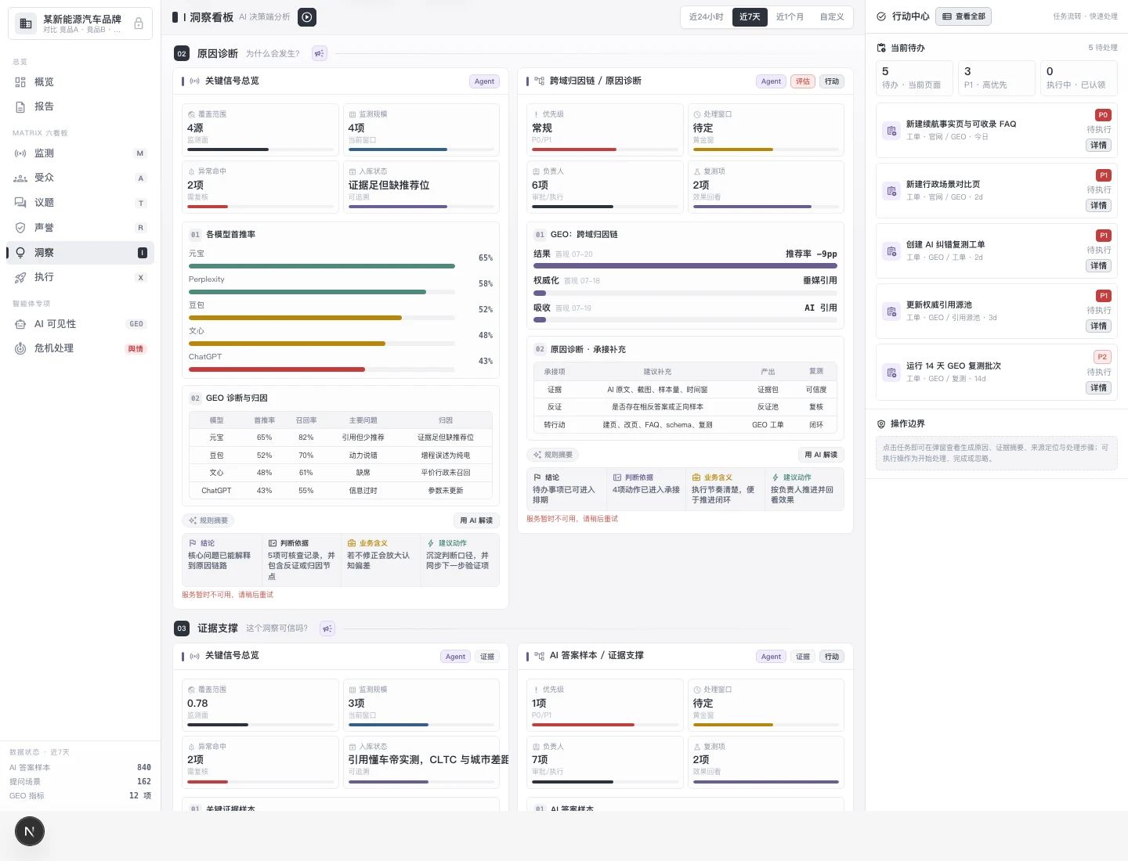Click the 查看全部 button in 行动中心
The width and height of the screenshot is (1128, 861).
pos(963,16)
